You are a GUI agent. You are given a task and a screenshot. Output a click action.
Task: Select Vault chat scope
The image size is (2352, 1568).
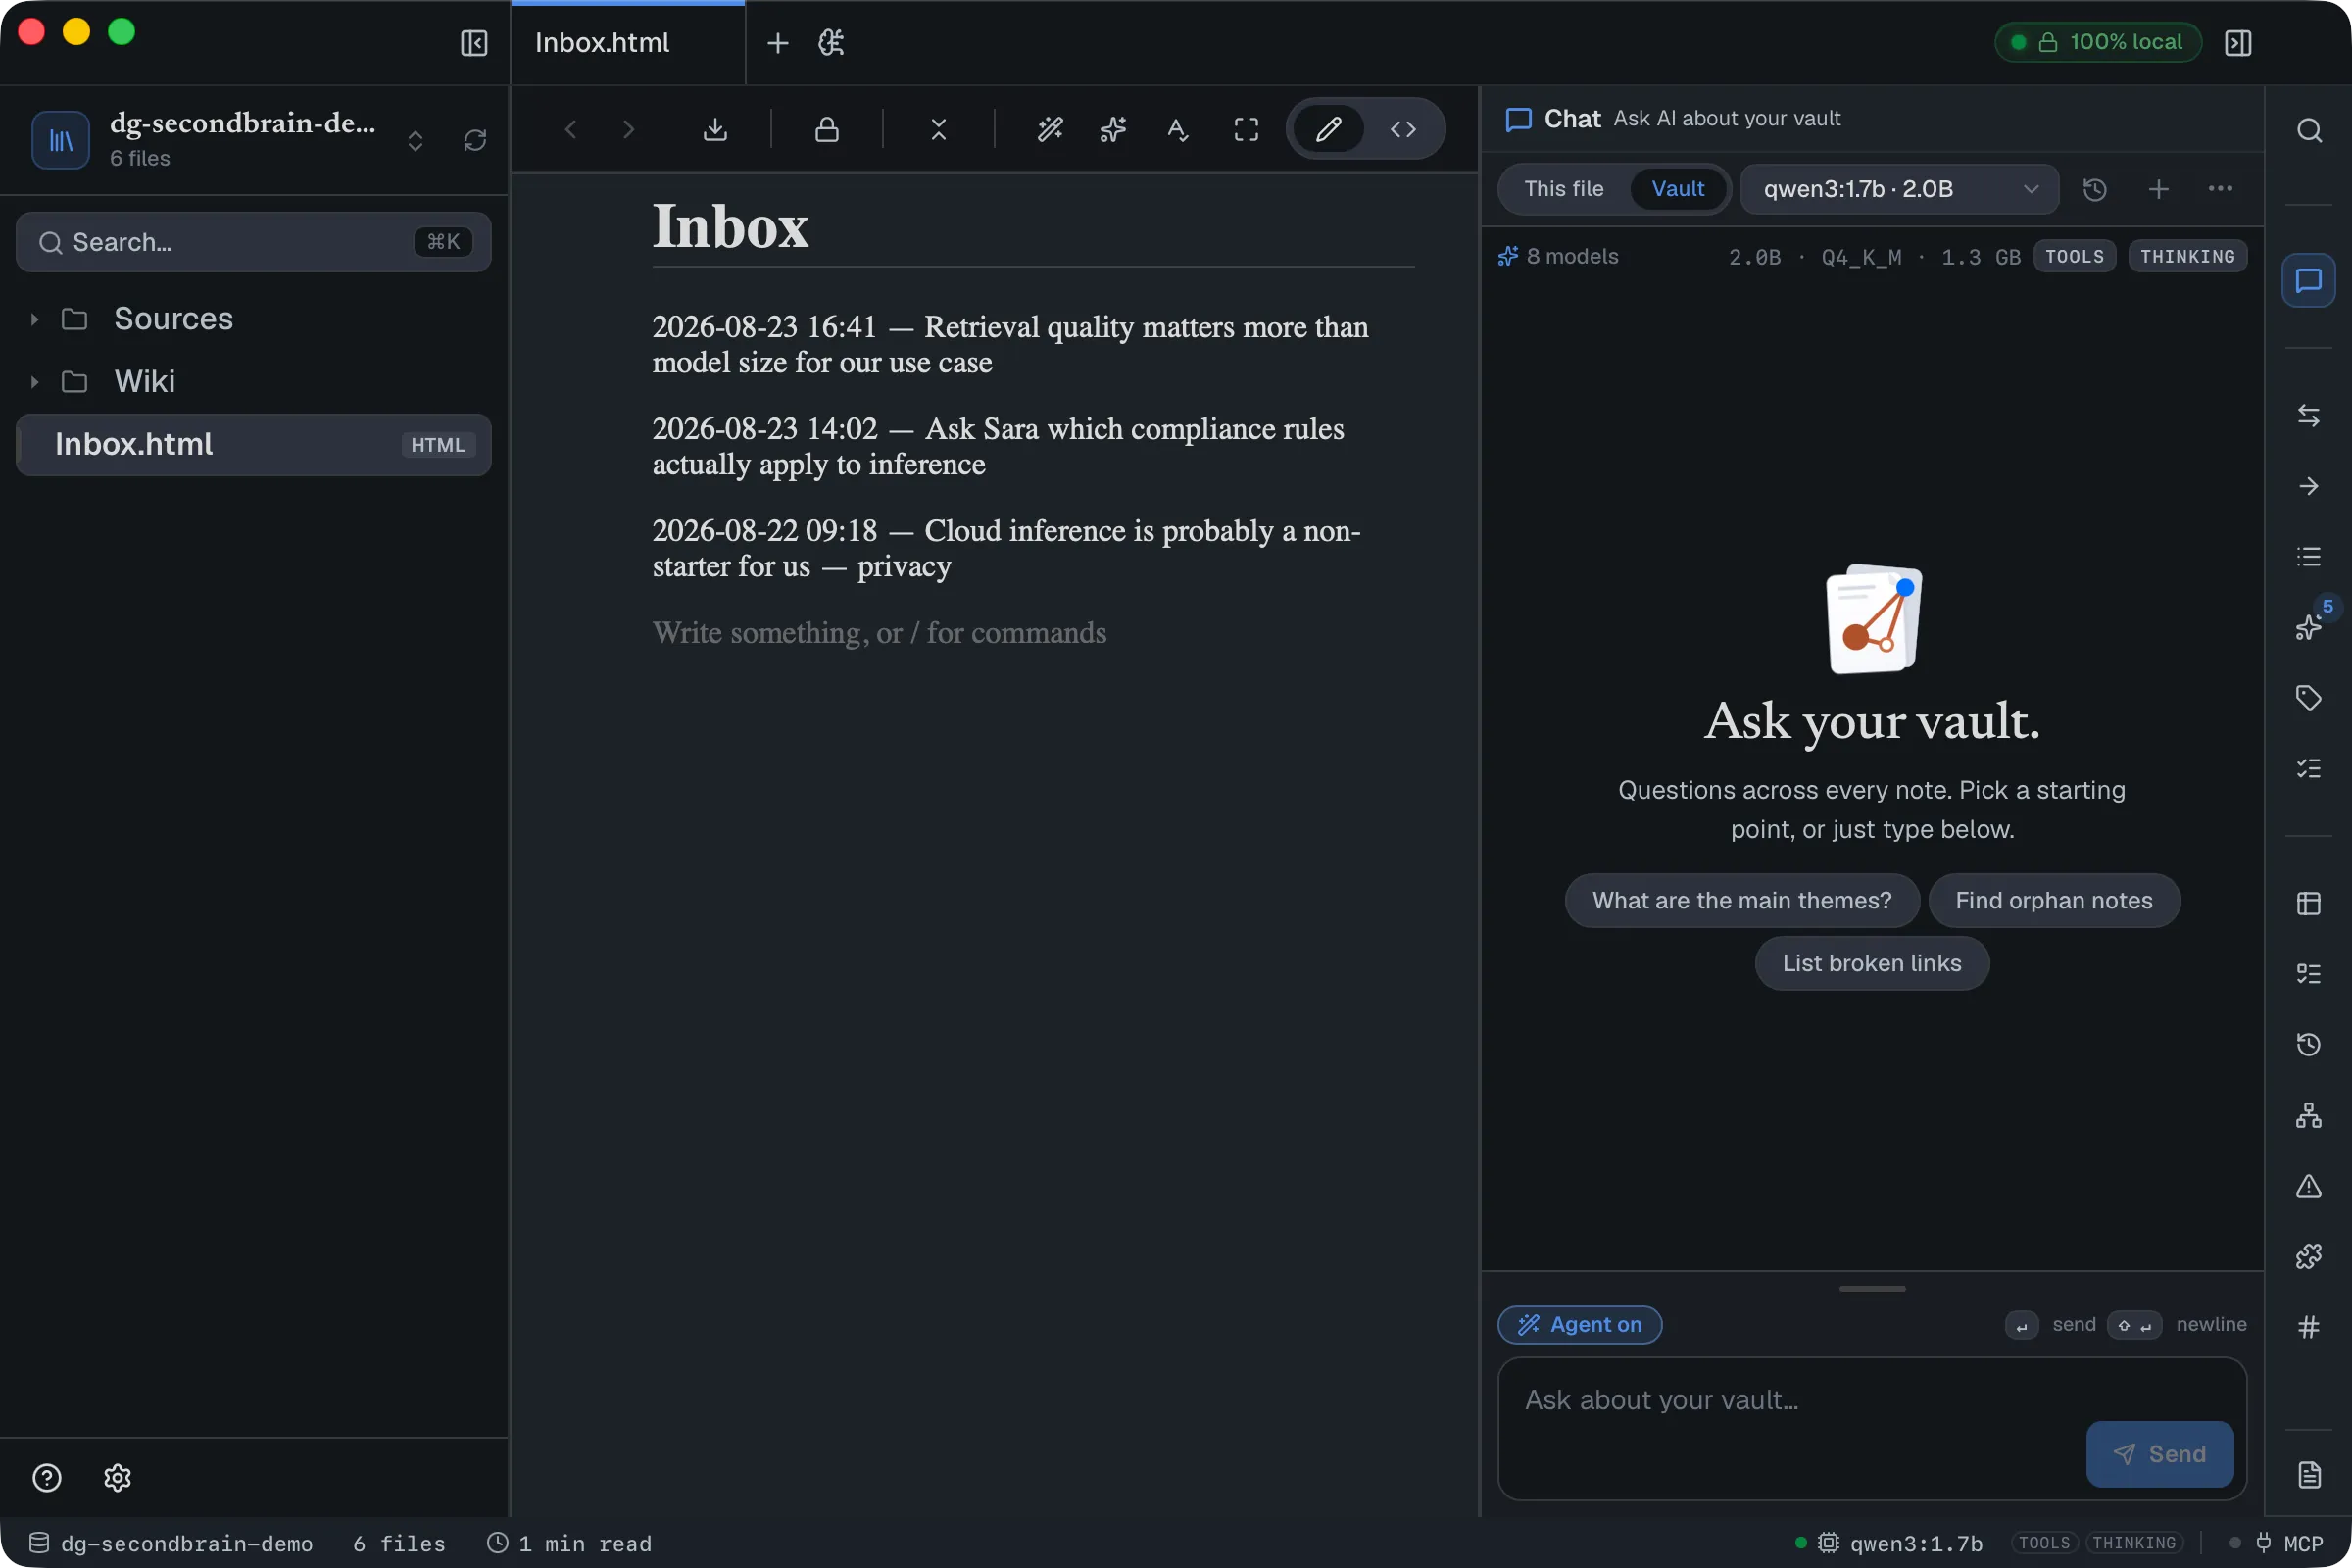point(1677,189)
